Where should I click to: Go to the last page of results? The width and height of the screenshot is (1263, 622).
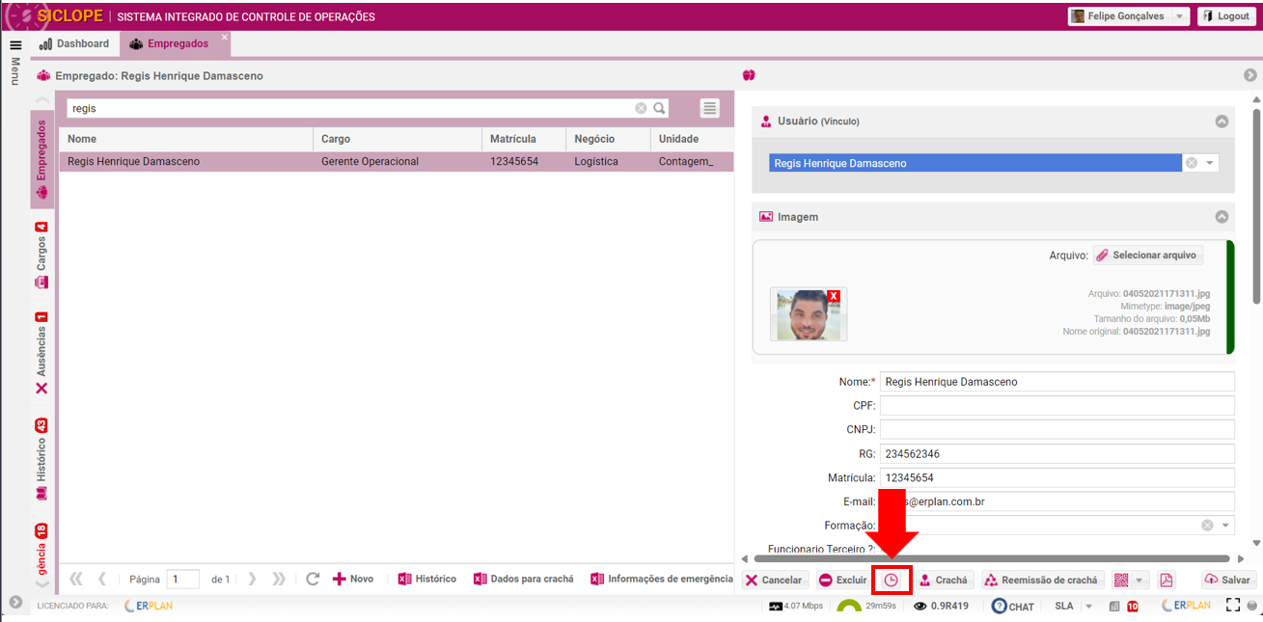[279, 579]
